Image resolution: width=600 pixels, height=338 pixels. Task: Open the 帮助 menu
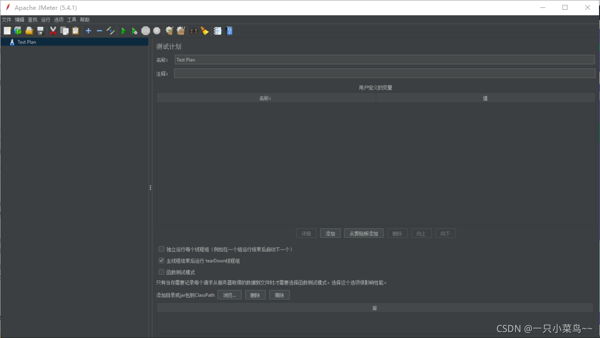[x=85, y=20]
